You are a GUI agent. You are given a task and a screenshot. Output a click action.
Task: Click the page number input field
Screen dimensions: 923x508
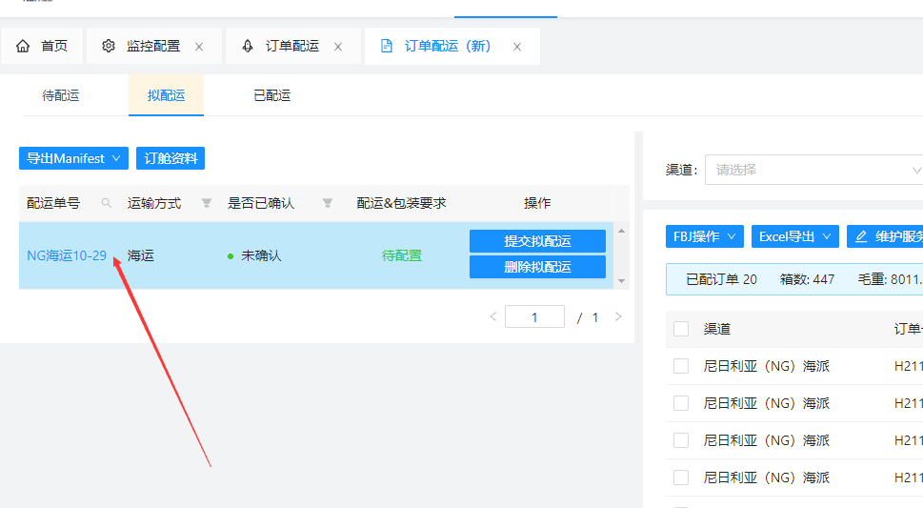(534, 317)
